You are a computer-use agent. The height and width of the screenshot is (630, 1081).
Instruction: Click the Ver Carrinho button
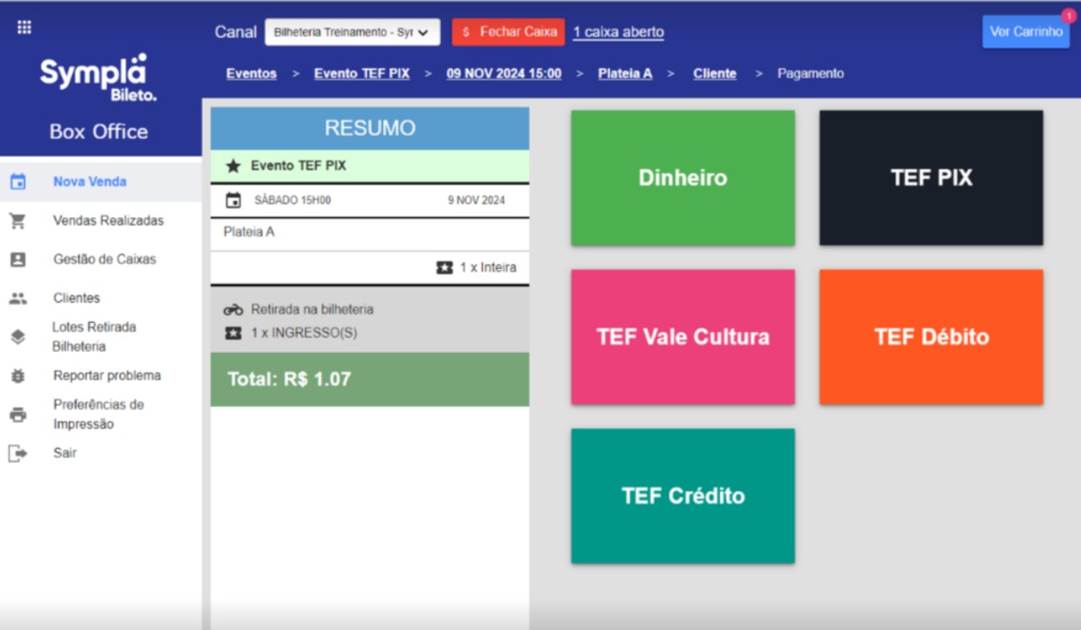tap(1026, 32)
